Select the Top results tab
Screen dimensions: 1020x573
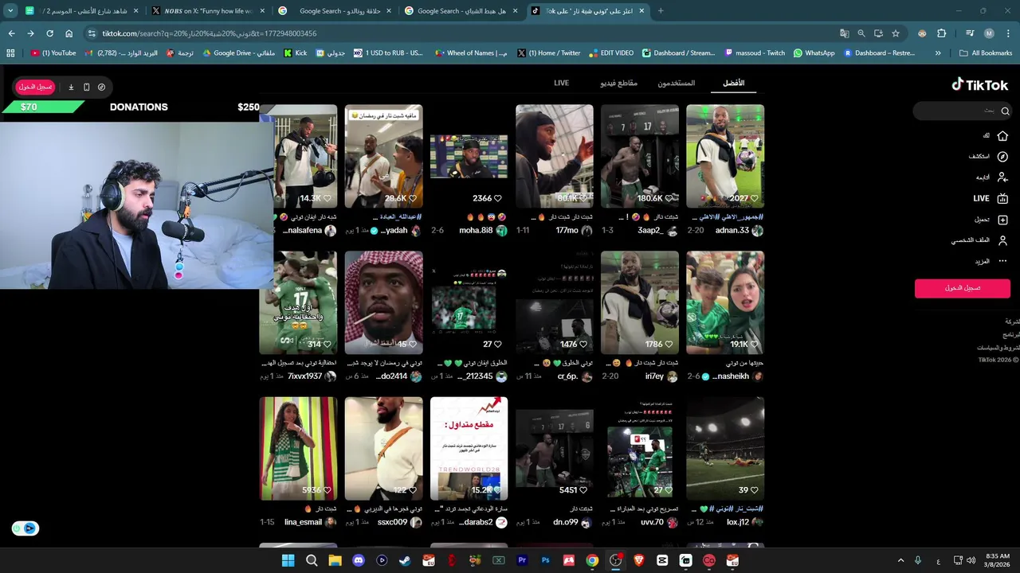(734, 83)
